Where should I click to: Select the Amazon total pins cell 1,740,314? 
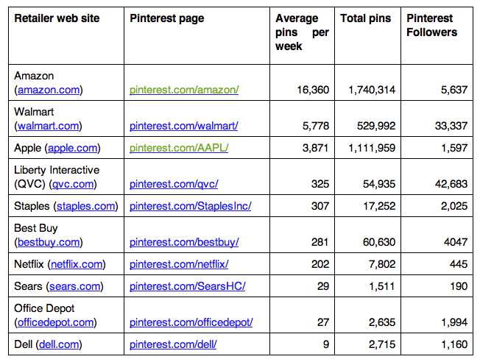pos(369,90)
